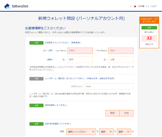The image size is (162, 137).
Task: Click the Japan flag icon
Action: point(135,6)
